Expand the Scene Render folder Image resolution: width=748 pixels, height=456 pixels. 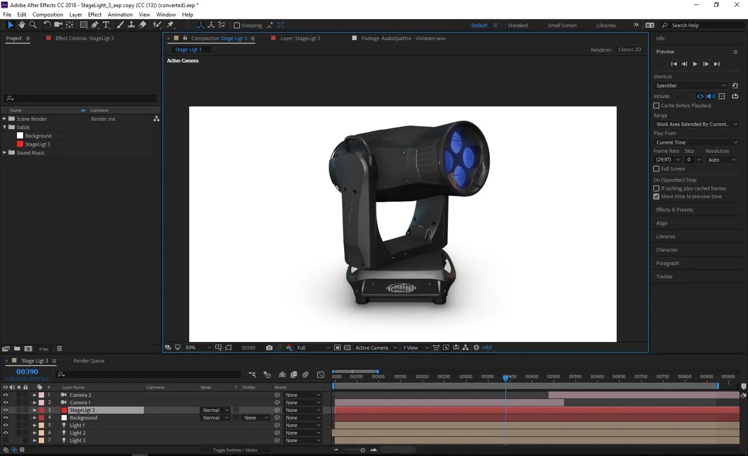(4, 119)
